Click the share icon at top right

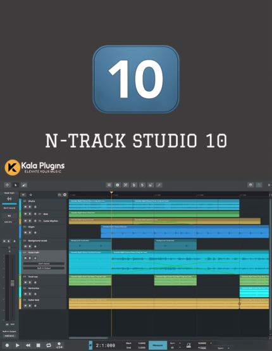tap(259, 185)
